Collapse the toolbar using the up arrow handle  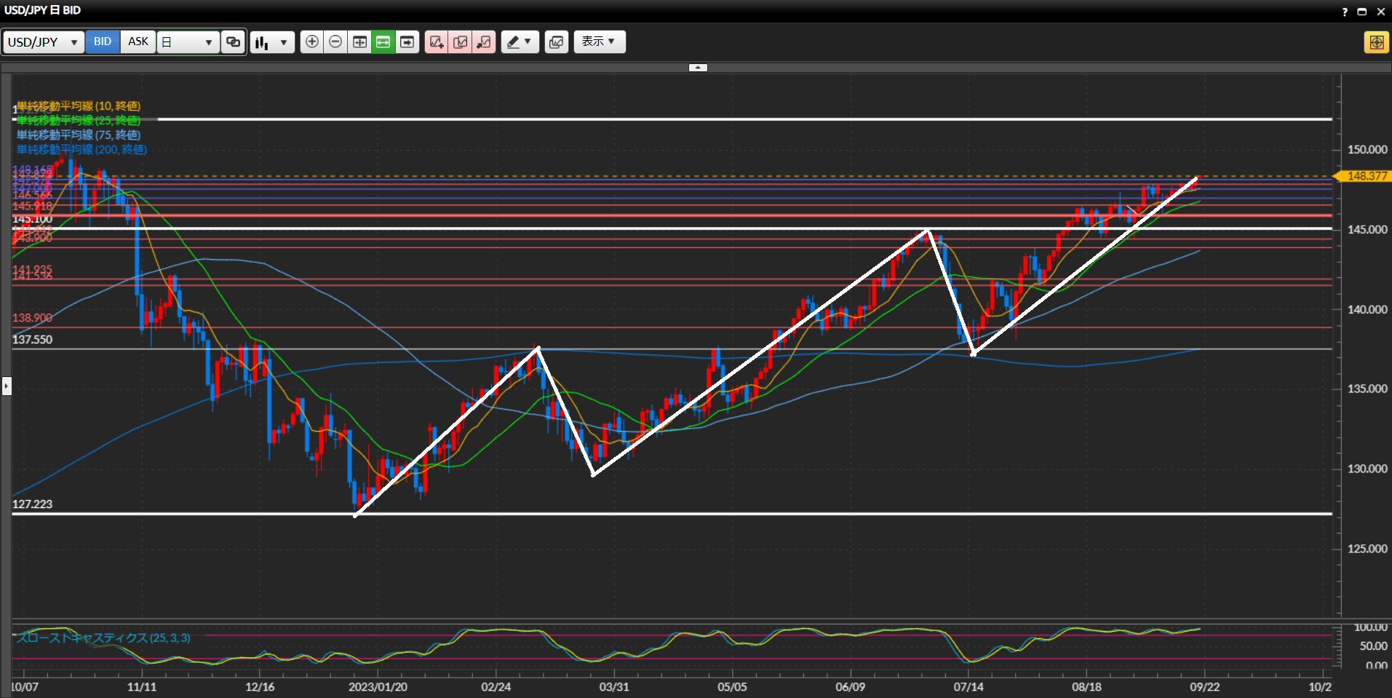[x=698, y=68]
